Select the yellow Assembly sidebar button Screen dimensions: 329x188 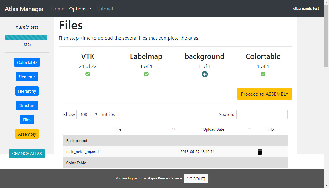[27, 134]
